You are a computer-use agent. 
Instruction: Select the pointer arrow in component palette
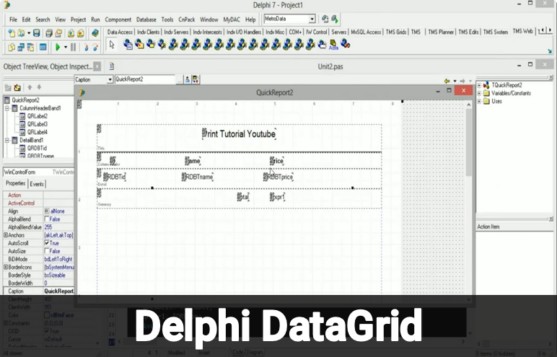(x=112, y=45)
